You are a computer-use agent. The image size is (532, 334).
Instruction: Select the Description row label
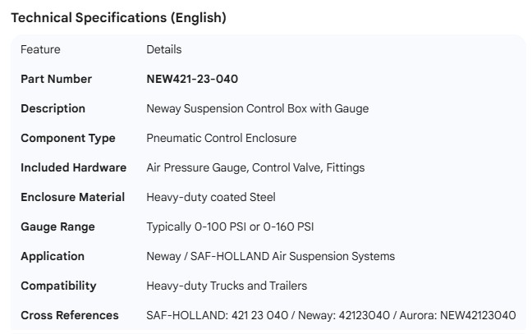click(53, 108)
